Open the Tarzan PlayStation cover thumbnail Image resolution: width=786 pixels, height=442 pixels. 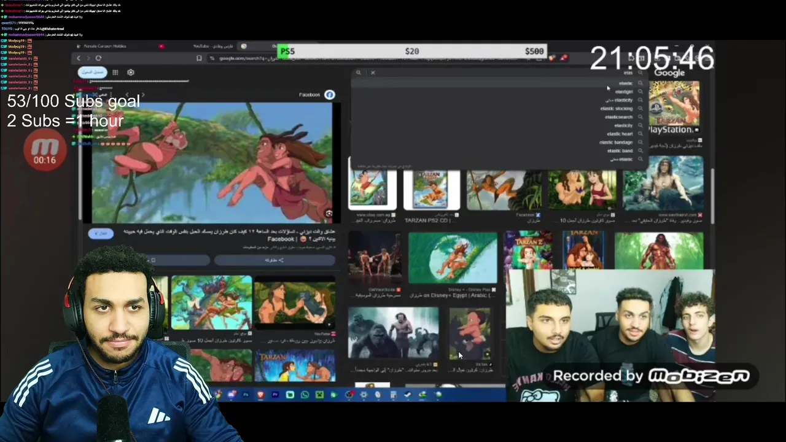674,107
